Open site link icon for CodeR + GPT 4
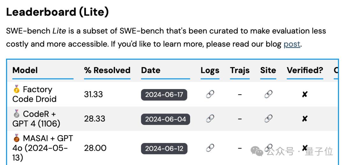This screenshot has height=165, width=344. [x=268, y=119]
